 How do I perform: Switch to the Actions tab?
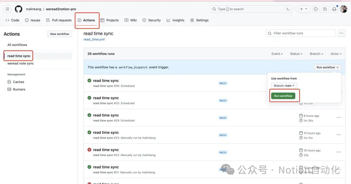coord(86,20)
